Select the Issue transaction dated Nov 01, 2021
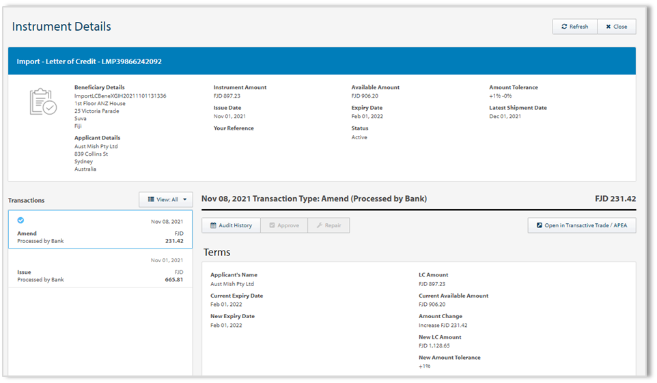The height and width of the screenshot is (383, 657). coord(100,270)
